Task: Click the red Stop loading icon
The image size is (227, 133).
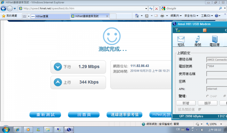Action: (156, 9)
